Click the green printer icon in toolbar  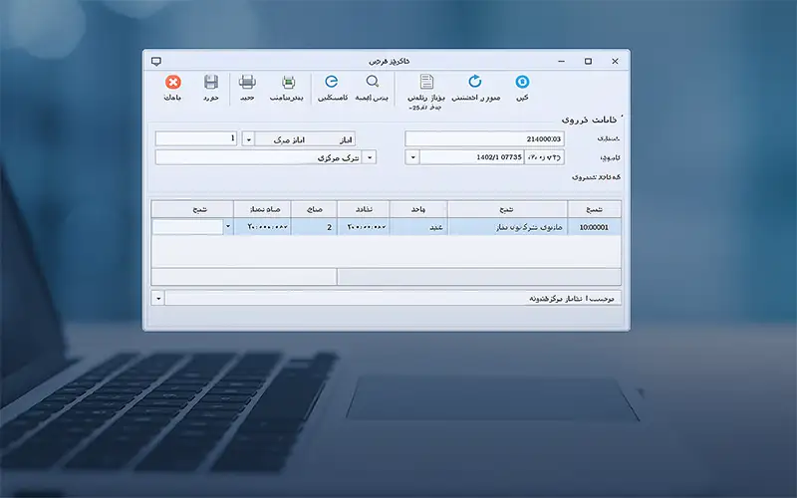pos(288,83)
